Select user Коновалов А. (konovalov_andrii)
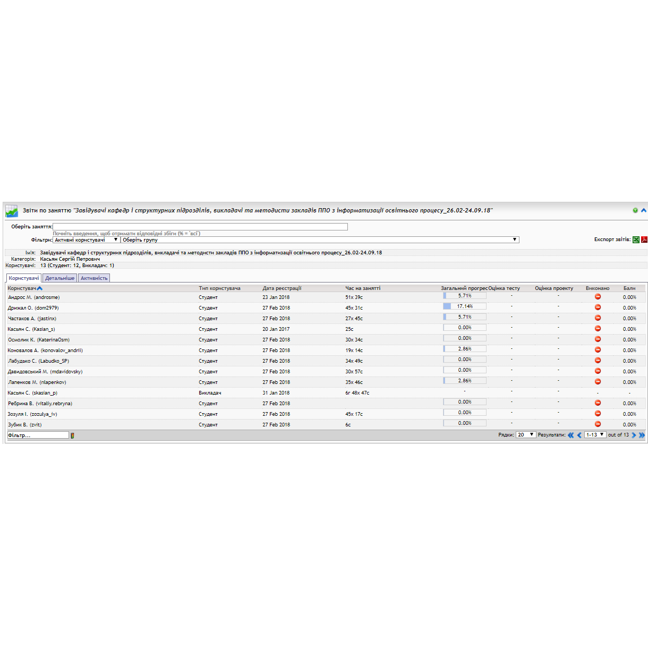 (45, 350)
